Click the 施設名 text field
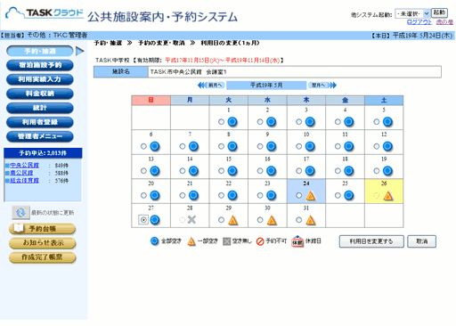The height and width of the screenshot is (326, 456). click(x=295, y=72)
